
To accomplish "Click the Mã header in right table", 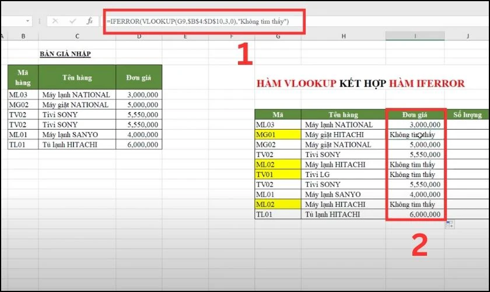I will [x=278, y=114].
